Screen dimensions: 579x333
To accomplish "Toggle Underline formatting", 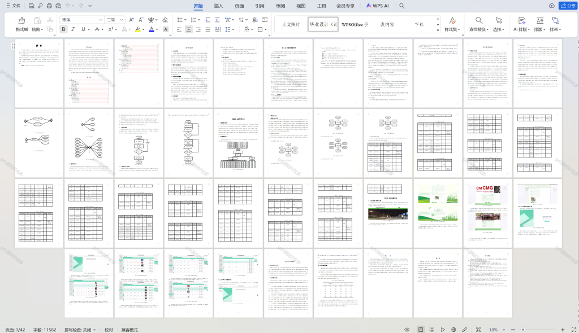I will 83,29.
